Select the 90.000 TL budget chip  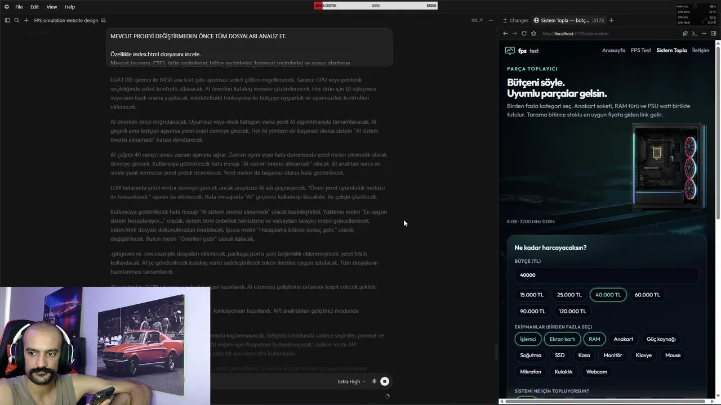tap(532, 311)
